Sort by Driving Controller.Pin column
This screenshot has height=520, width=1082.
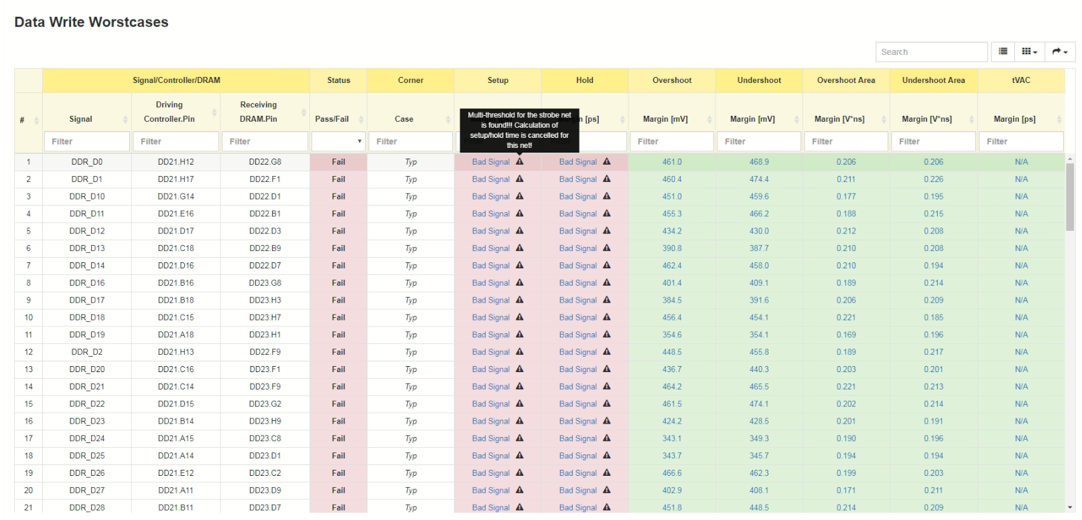point(214,112)
